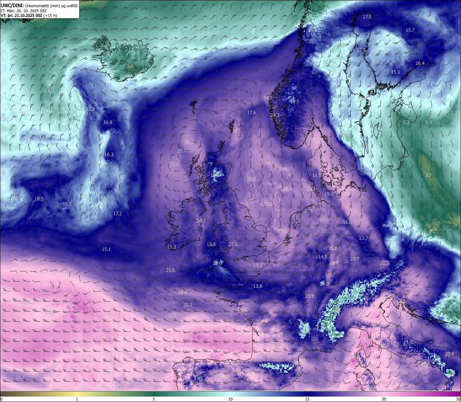Click the 23.8 value over eastern France
The image size is (461, 402).
(x=309, y=296)
